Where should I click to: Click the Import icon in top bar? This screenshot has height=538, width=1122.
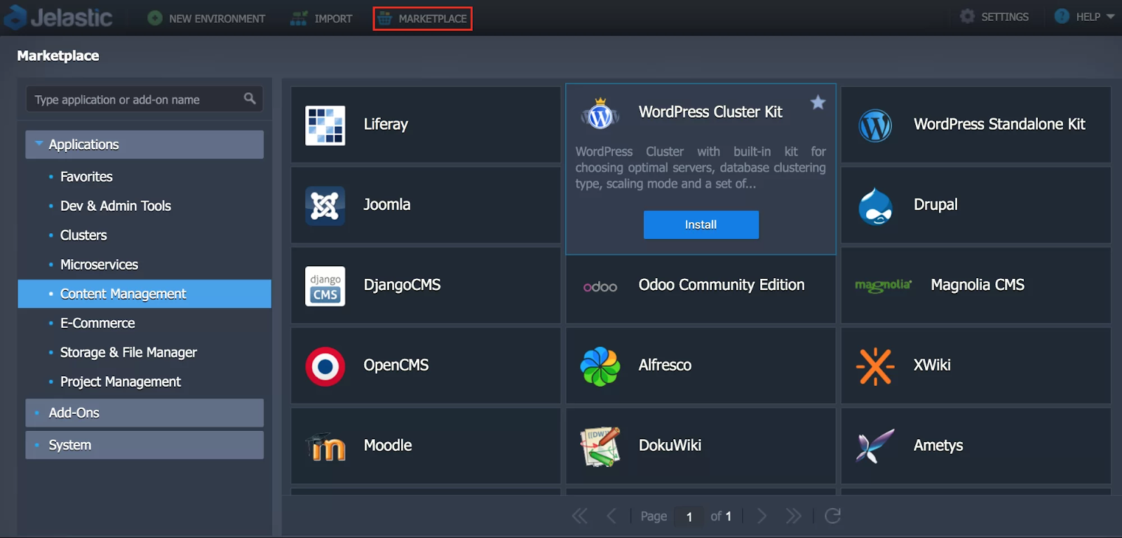click(x=299, y=18)
